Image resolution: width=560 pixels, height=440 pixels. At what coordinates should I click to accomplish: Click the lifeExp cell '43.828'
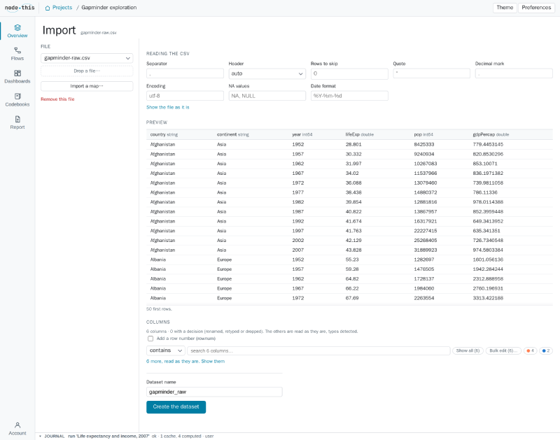353,250
